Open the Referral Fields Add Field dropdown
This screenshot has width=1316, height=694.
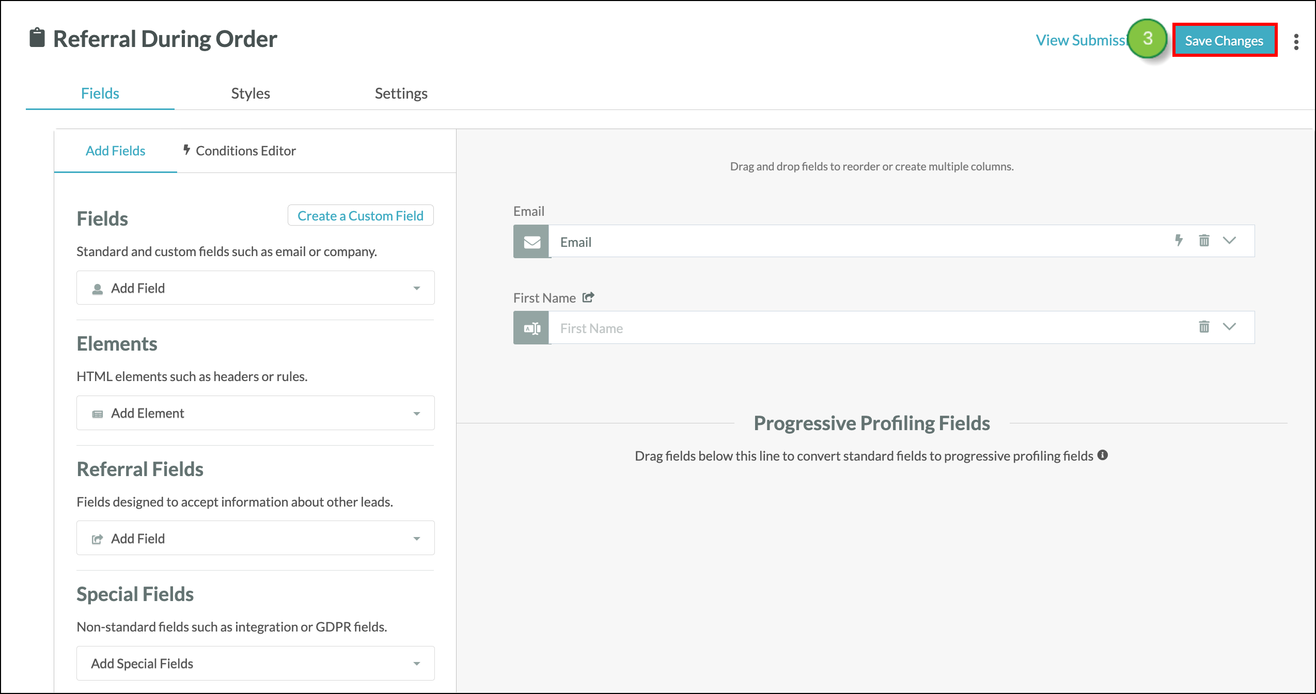tap(256, 538)
